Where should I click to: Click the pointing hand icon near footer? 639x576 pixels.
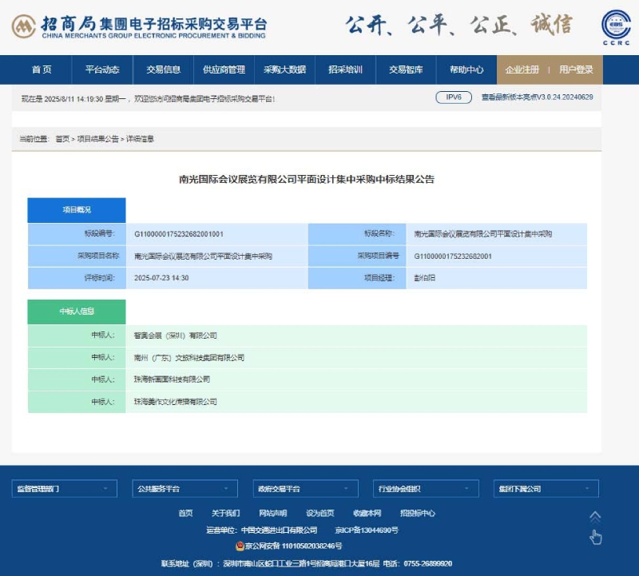click(x=595, y=538)
